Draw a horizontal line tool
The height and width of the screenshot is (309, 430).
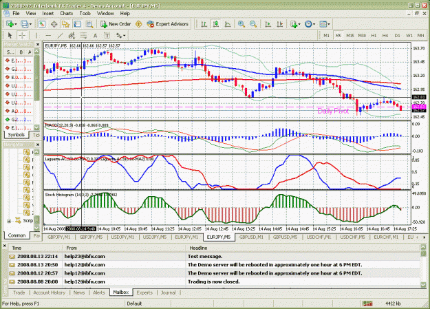pyautogui.click(x=48, y=35)
